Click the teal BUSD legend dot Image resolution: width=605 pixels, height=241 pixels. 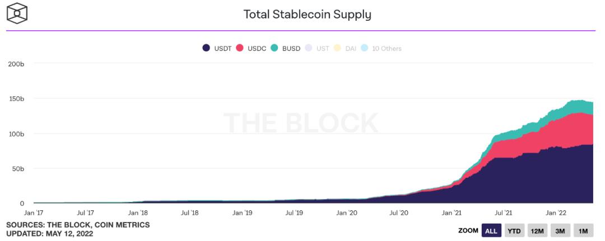[274, 49]
